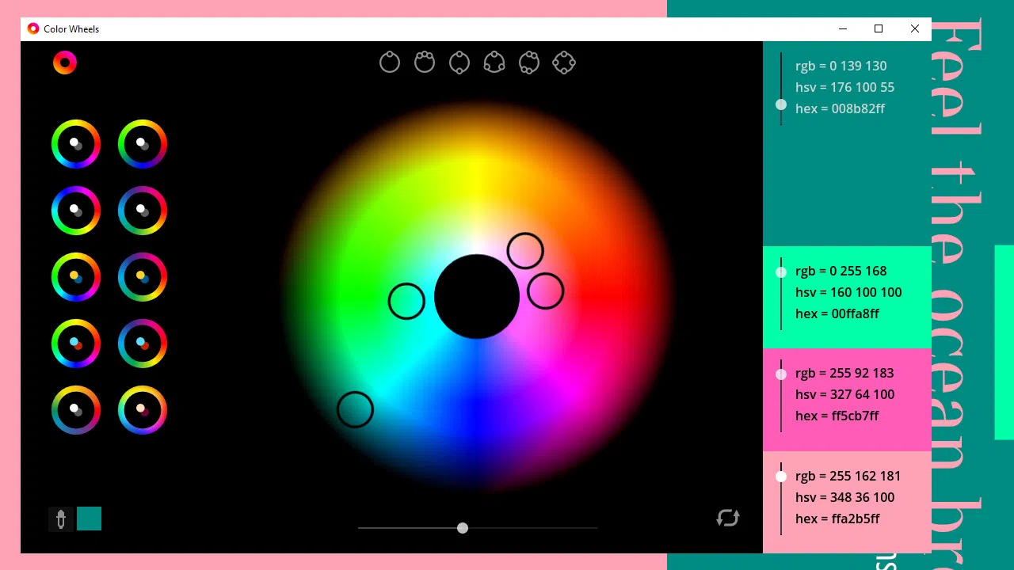Pick right wheel with cyan and red dots
The image size is (1014, 570).
143,344
